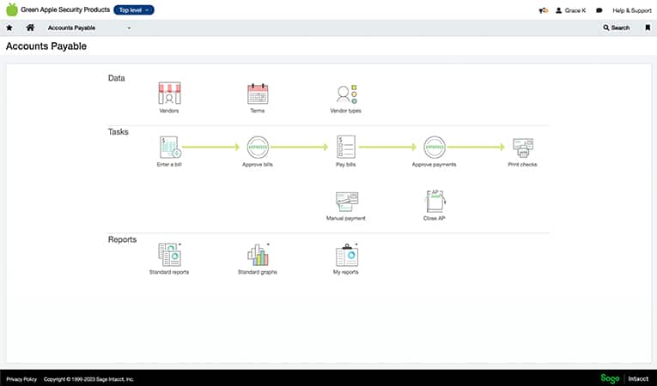Click the Search button
The height and width of the screenshot is (386, 657).
[x=617, y=27]
